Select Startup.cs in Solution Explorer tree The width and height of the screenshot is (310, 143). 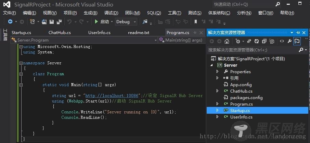240,111
